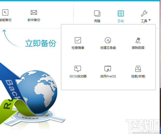Open the 智能备份 smart backup icon
The width and height of the screenshot is (161, 134).
(5, 12)
